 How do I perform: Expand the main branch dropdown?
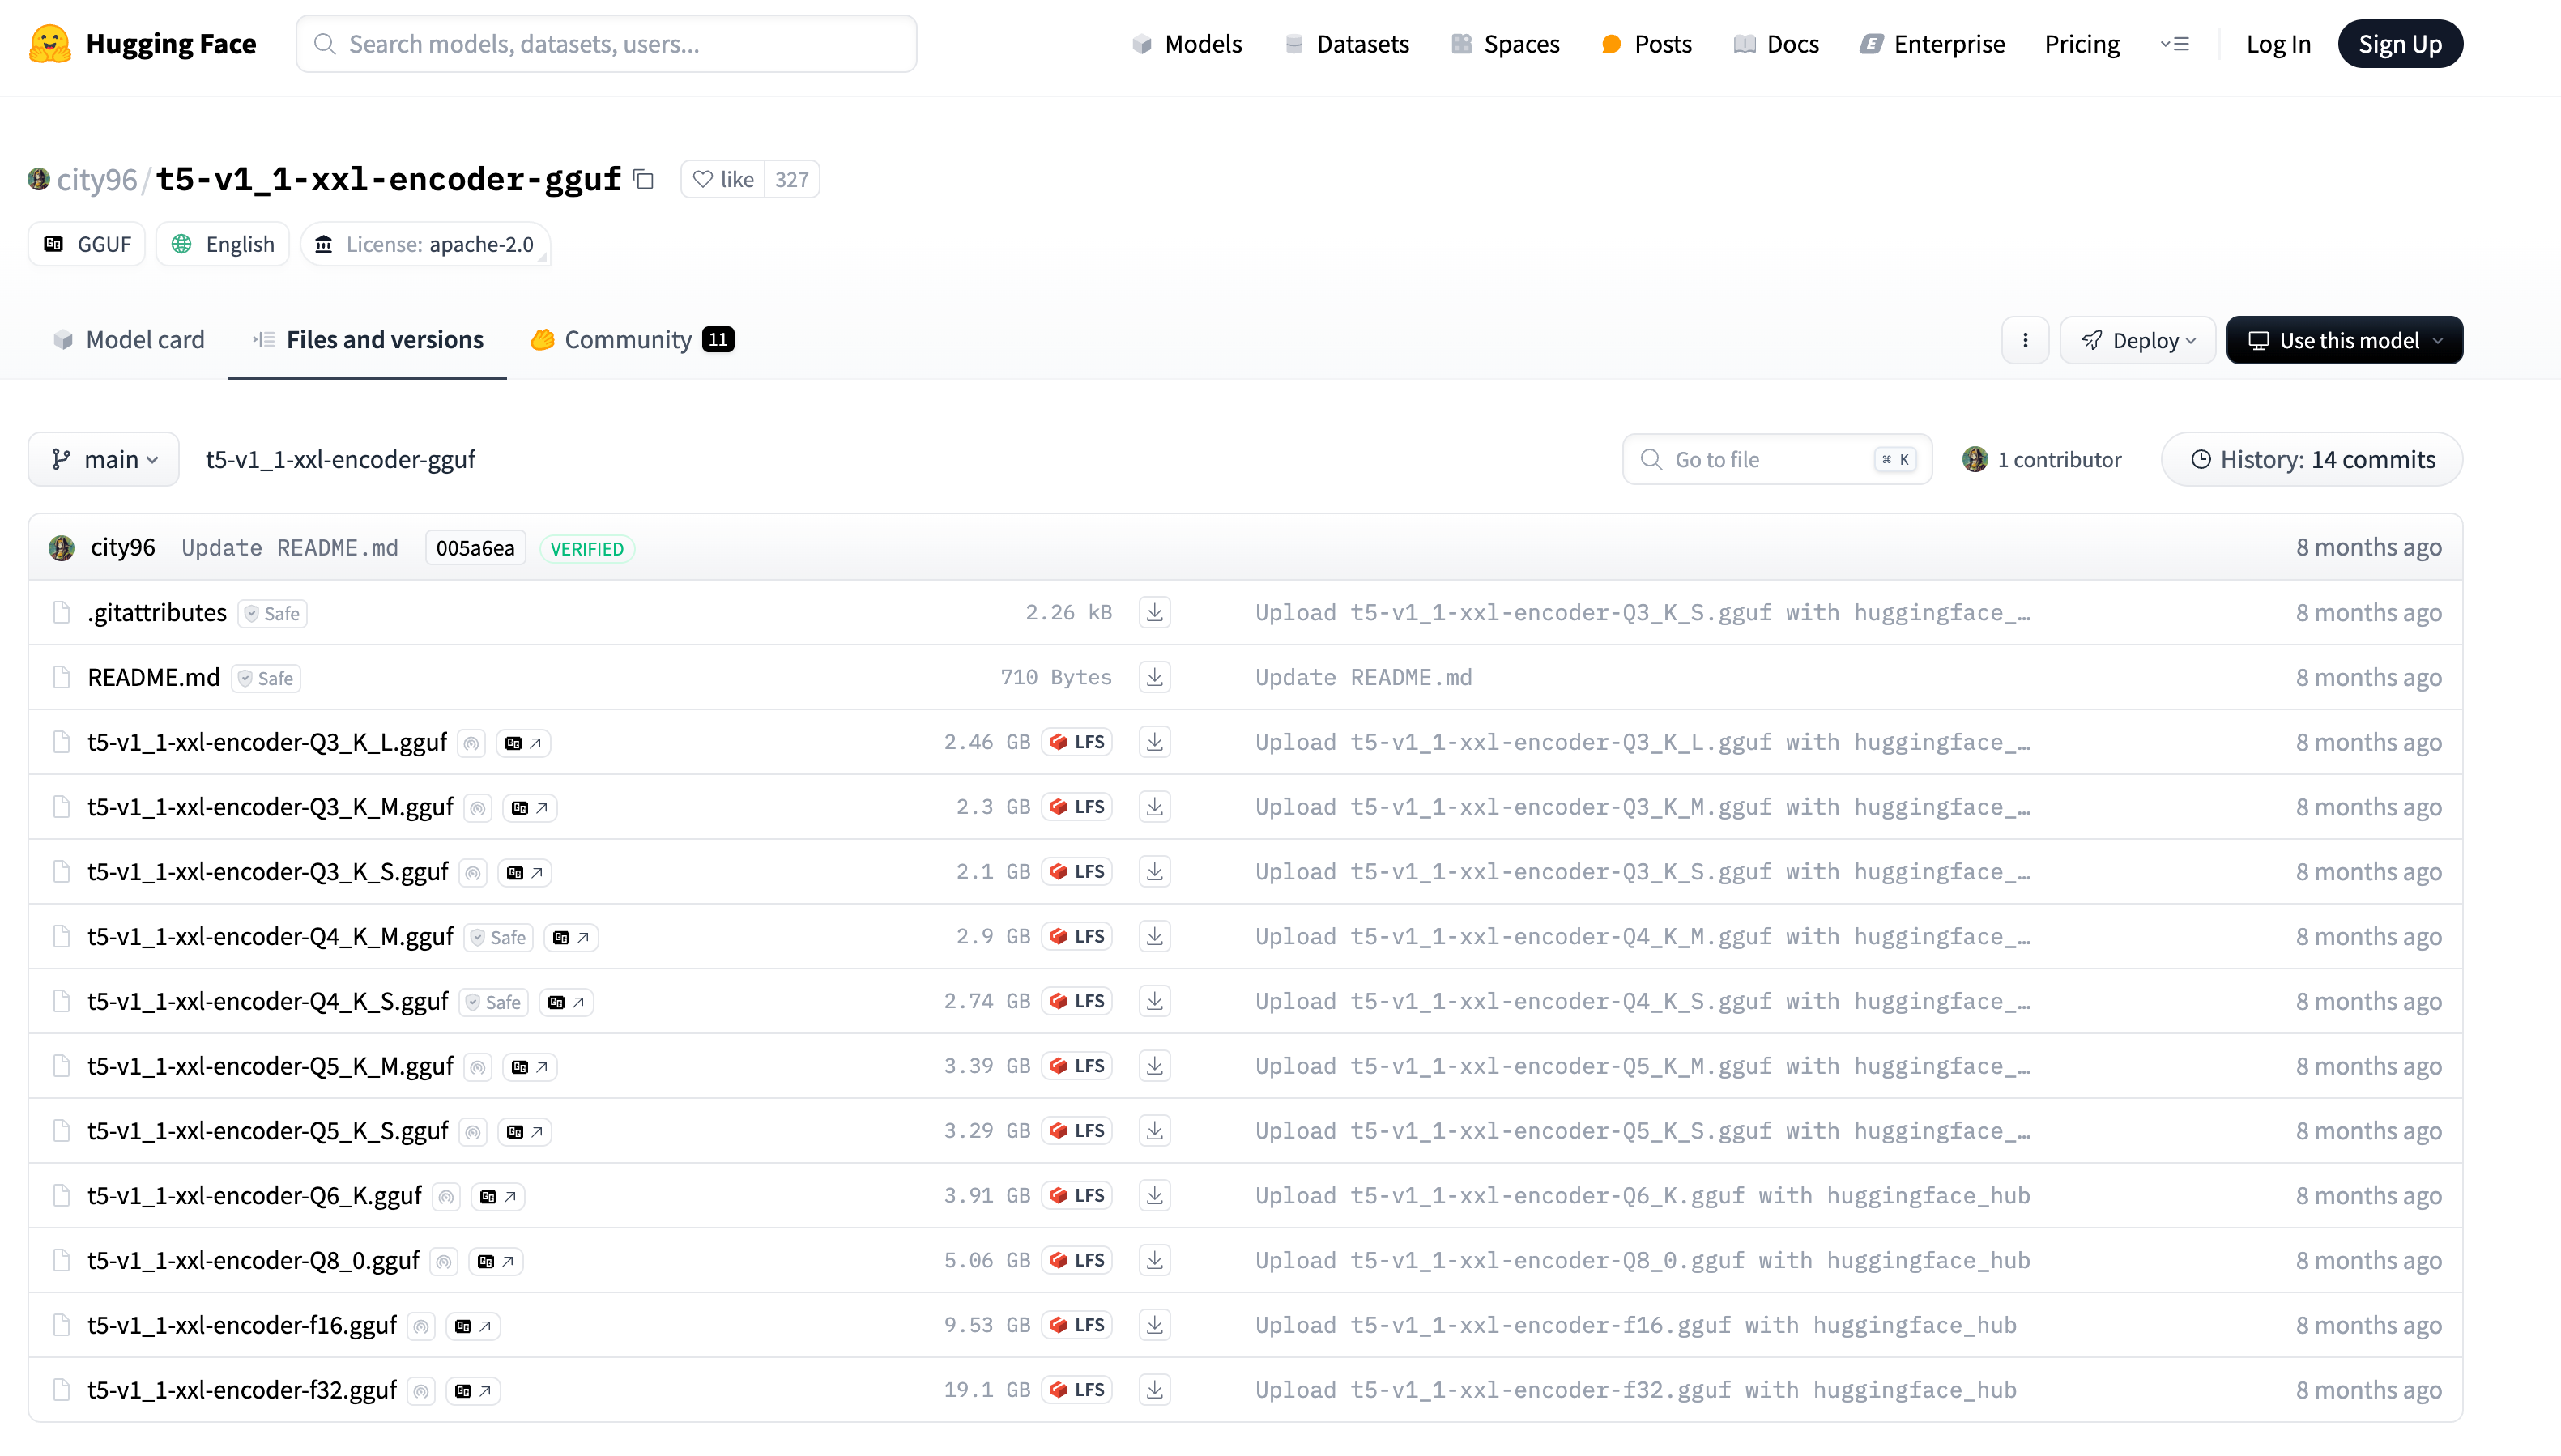coord(104,459)
